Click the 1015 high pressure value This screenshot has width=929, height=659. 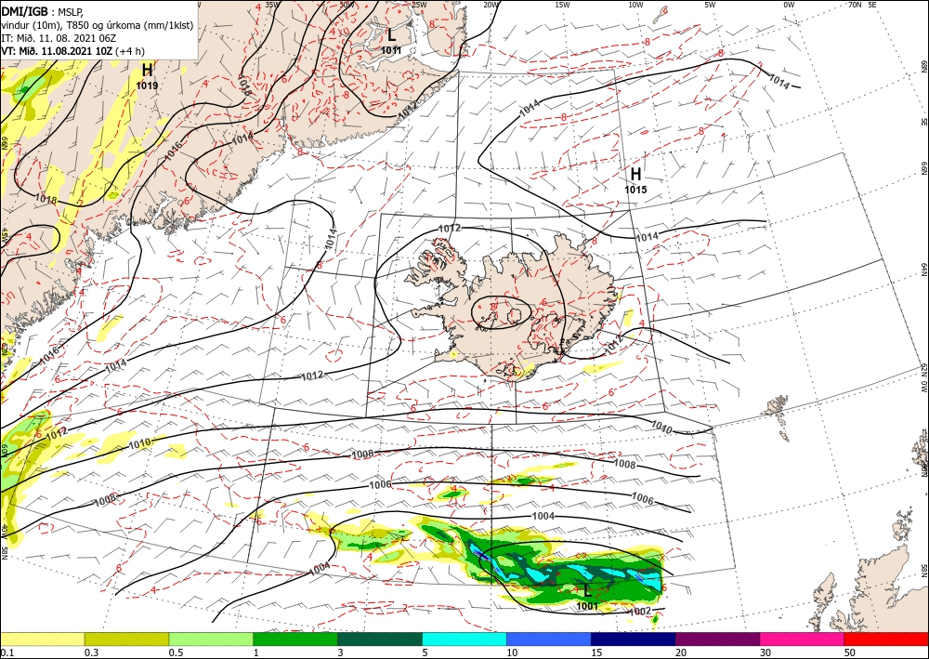635,190
